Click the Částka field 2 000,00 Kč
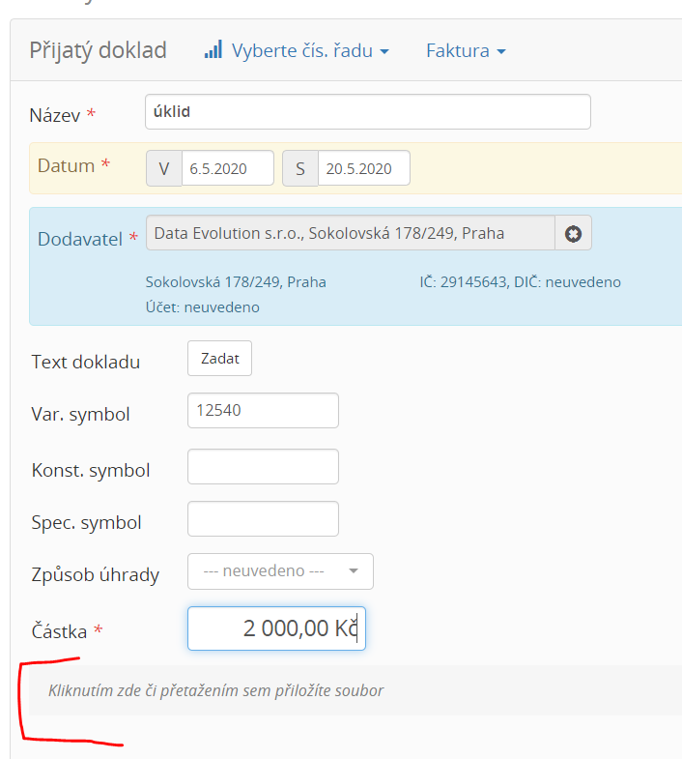This screenshot has height=759, width=682. [x=276, y=628]
